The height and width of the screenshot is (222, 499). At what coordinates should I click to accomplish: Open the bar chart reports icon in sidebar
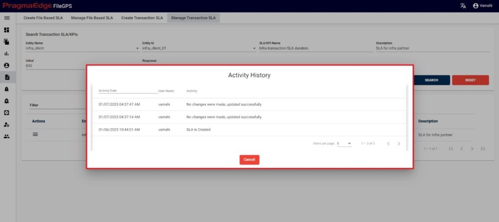tap(7, 53)
